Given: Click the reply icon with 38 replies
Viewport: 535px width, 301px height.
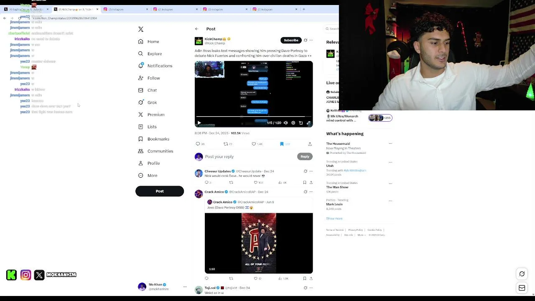Looking at the screenshot, I should (x=200, y=144).
